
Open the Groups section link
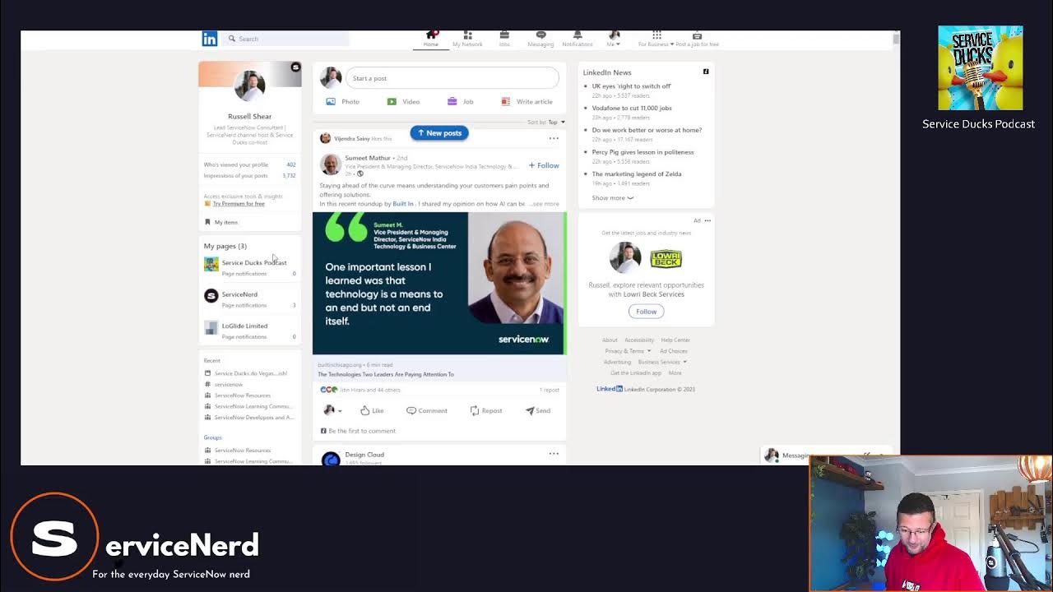pyautogui.click(x=212, y=437)
